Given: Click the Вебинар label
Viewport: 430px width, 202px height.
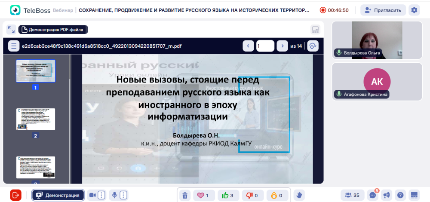Looking at the screenshot, I should pyautogui.click(x=63, y=10).
